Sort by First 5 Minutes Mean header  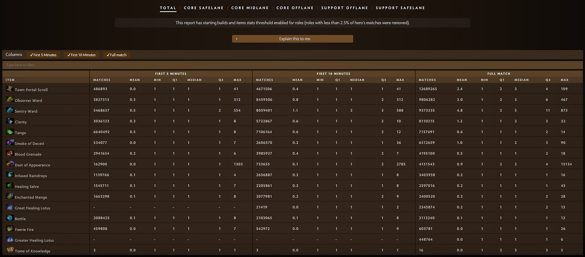click(x=135, y=80)
